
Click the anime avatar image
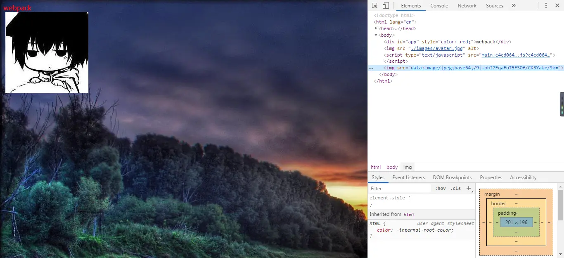pos(47,52)
